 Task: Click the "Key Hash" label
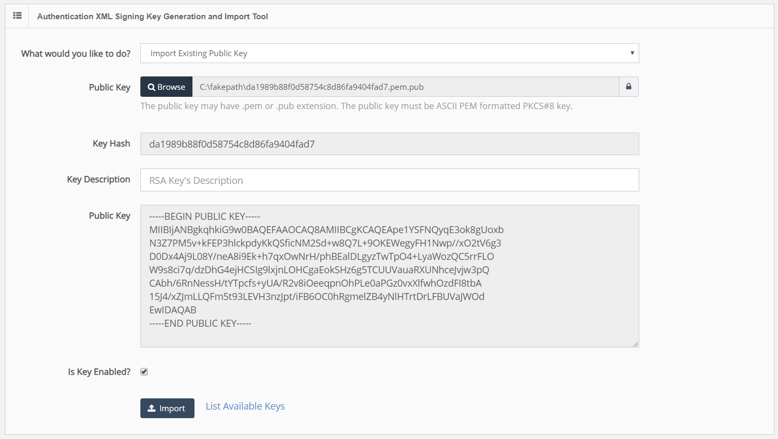coord(111,143)
